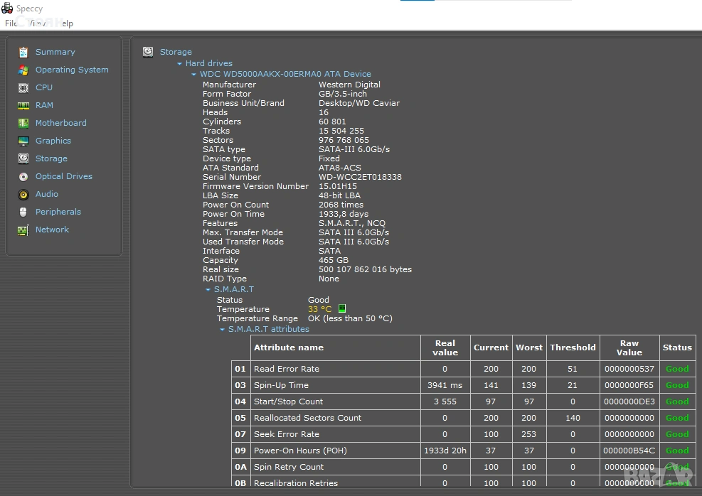Collapse the Hard drives tree node
This screenshot has height=496, width=702.
180,64
